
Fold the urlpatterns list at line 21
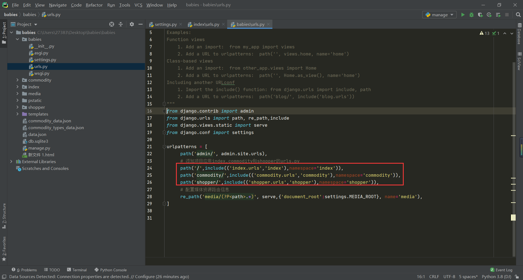click(164, 147)
